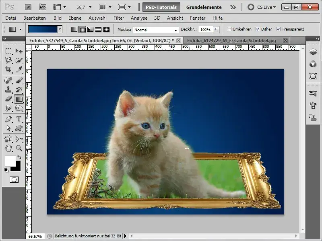The height and width of the screenshot is (241, 322).
Task: Open the Filter menu
Action: pyautogui.click(x=120, y=18)
